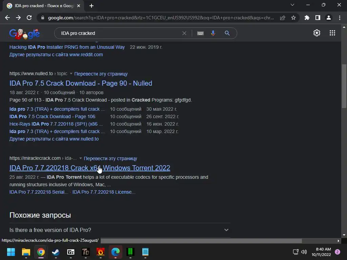View site info via the padlock icon
Viewport: 347px width, 260px height.
(x=43, y=18)
